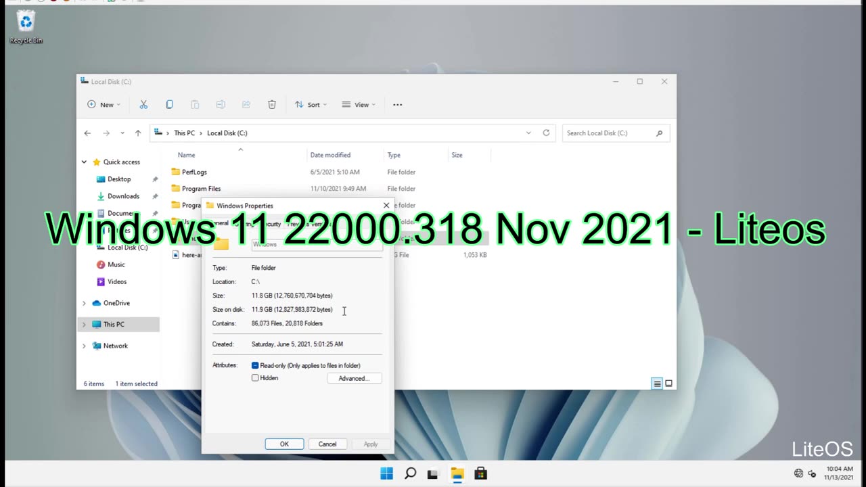Click the Copy icon in Explorer toolbar
The height and width of the screenshot is (487, 866).
coord(169,105)
